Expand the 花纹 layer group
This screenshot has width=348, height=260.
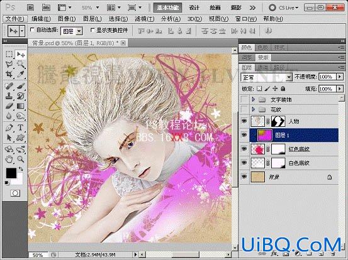coord(253,109)
